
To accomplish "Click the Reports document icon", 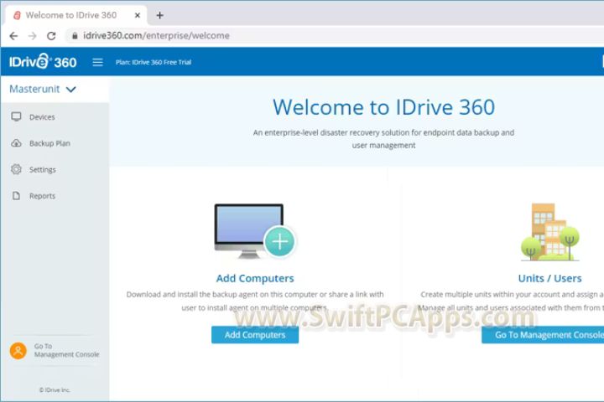I will (x=16, y=196).
